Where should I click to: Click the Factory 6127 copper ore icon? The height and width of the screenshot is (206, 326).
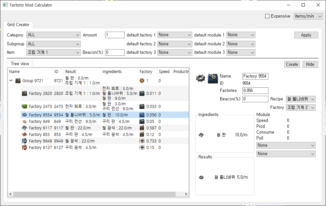[24, 147]
